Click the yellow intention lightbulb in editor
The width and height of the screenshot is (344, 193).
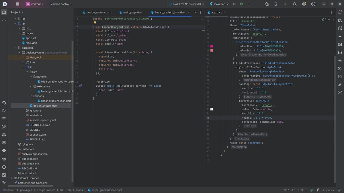tap(95, 23)
